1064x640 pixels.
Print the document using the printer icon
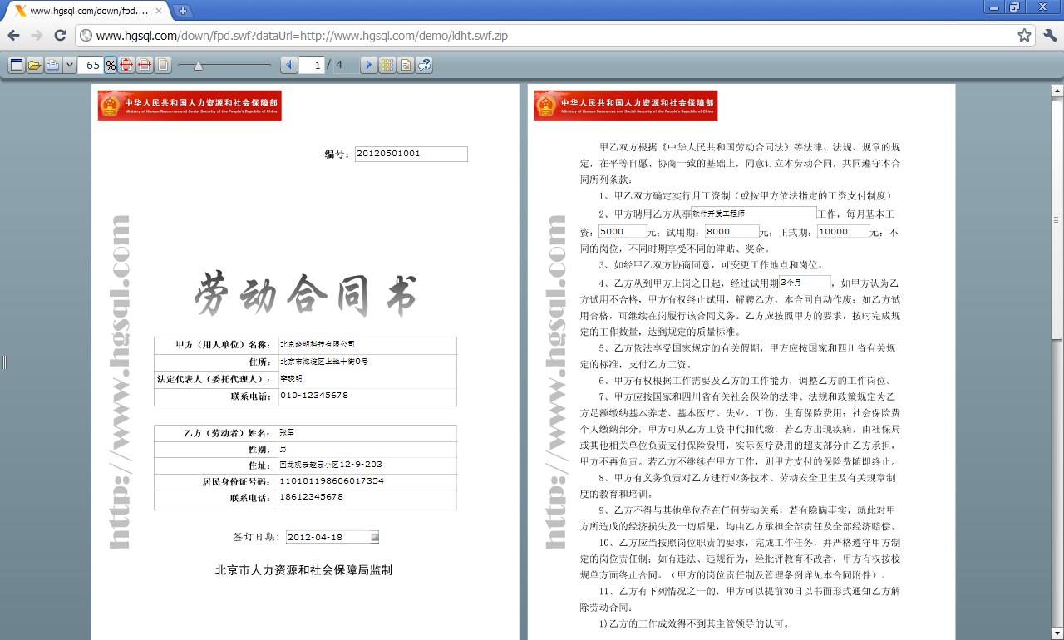[53, 65]
